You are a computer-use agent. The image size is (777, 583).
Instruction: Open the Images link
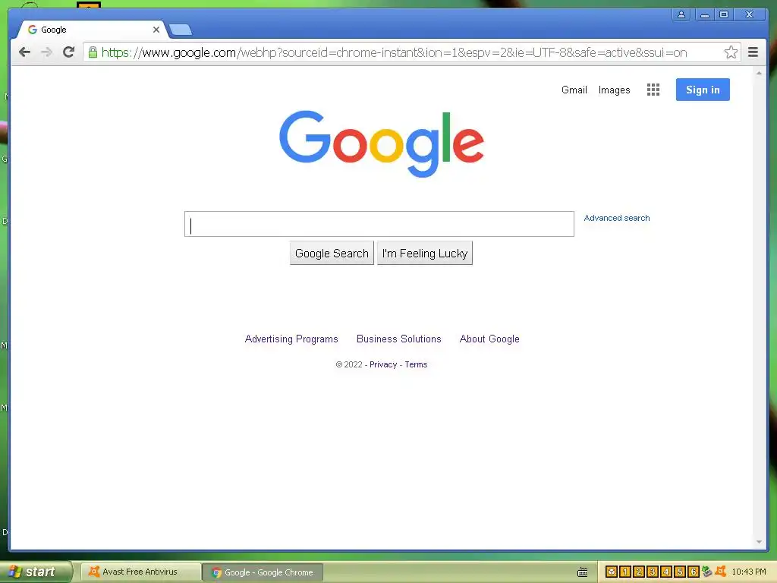pyautogui.click(x=614, y=90)
